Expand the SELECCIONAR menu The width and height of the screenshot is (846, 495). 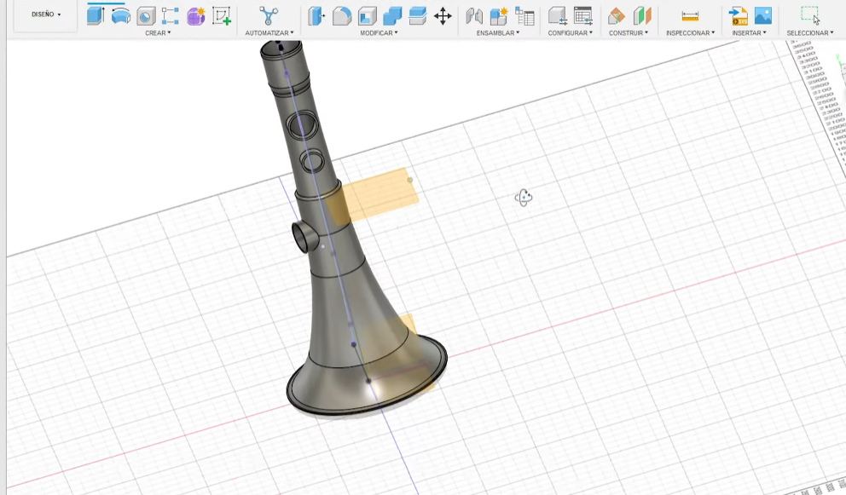(x=810, y=33)
